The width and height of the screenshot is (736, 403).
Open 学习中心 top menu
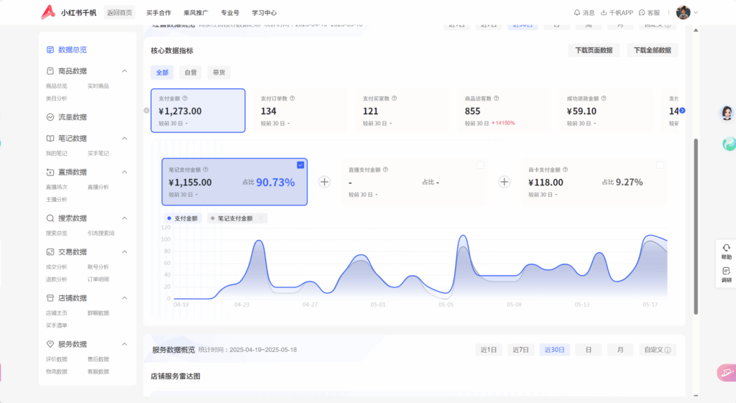tap(264, 13)
